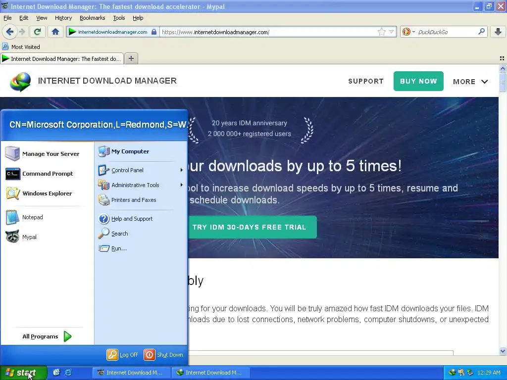This screenshot has width=507, height=380.
Task: Open the downloads arrow button in toolbar
Action: 498,32
